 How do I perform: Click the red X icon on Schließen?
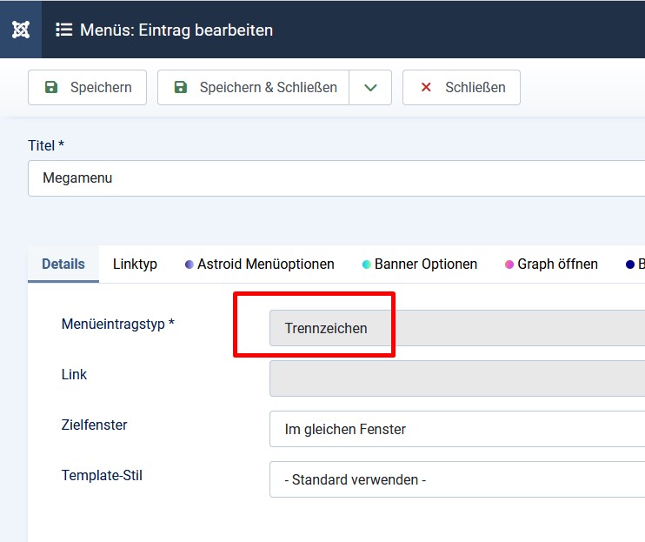pyautogui.click(x=426, y=87)
